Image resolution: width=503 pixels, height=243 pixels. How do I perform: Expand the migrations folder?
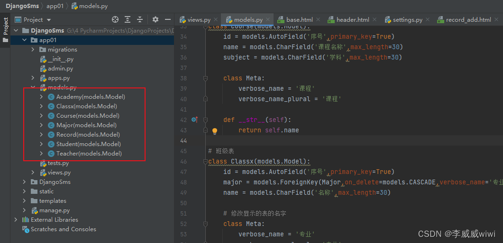[33, 50]
